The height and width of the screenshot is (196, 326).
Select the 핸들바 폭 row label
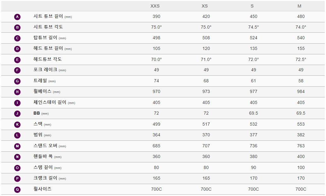(43, 156)
